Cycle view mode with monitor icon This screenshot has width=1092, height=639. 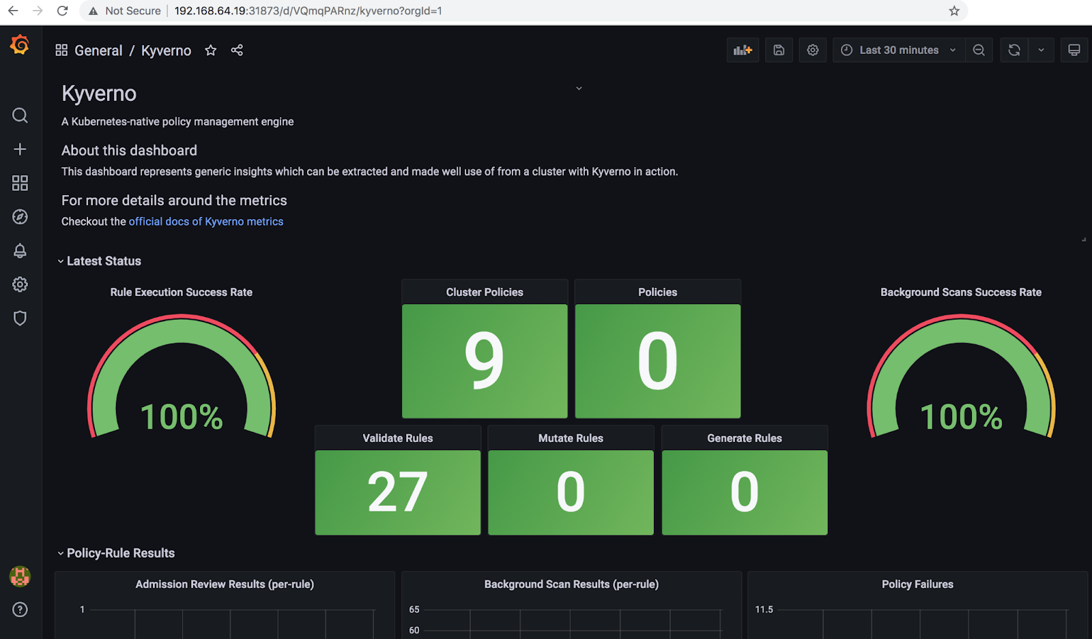tap(1074, 50)
